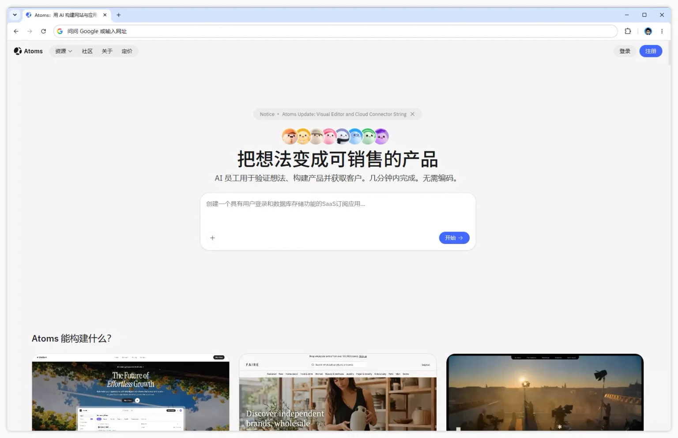Minimize the browser window
Screen dimensions: 678x438
coord(626,15)
